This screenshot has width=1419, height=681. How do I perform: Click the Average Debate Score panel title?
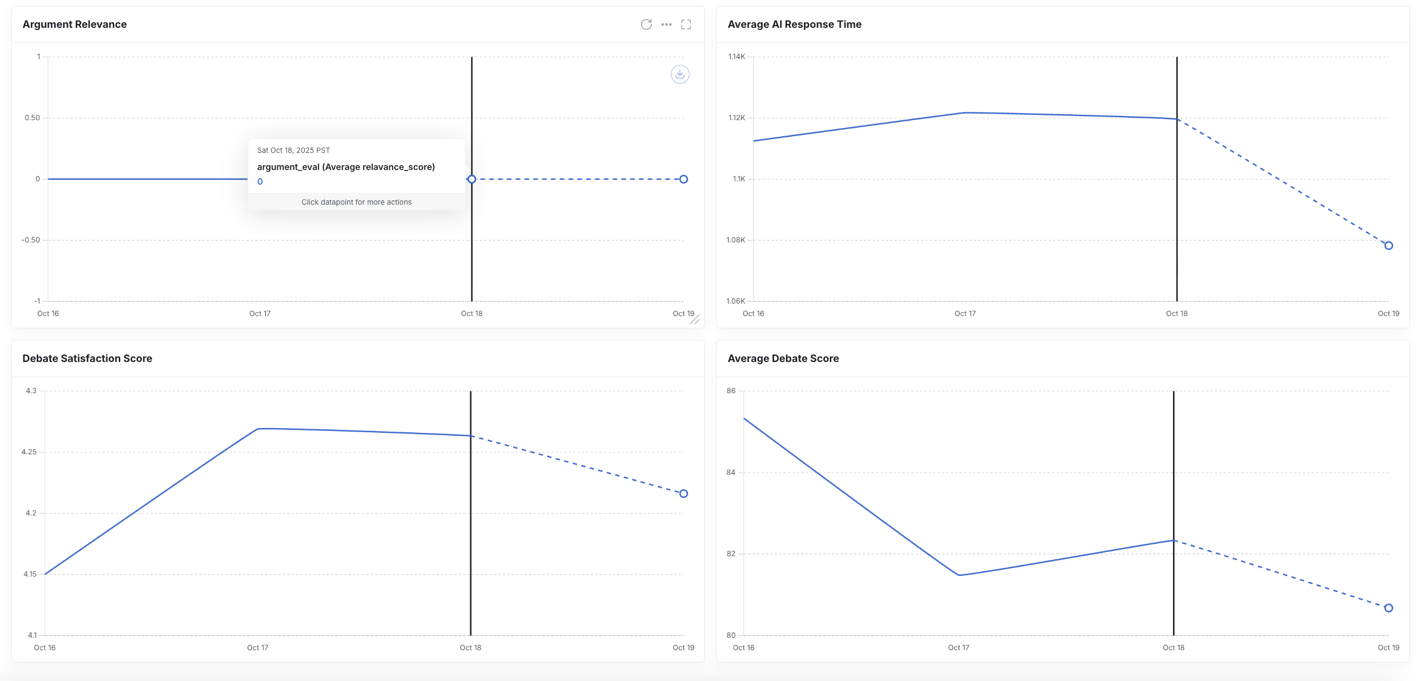tap(783, 359)
